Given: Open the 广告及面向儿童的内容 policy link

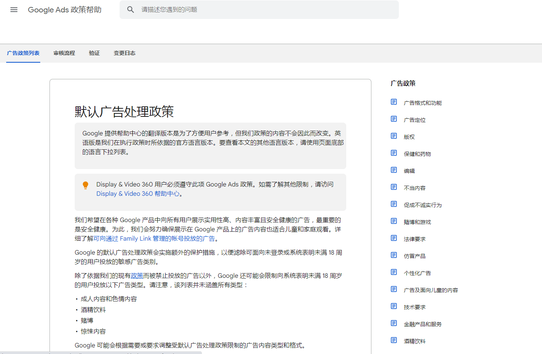Looking at the screenshot, I should click(431, 290).
